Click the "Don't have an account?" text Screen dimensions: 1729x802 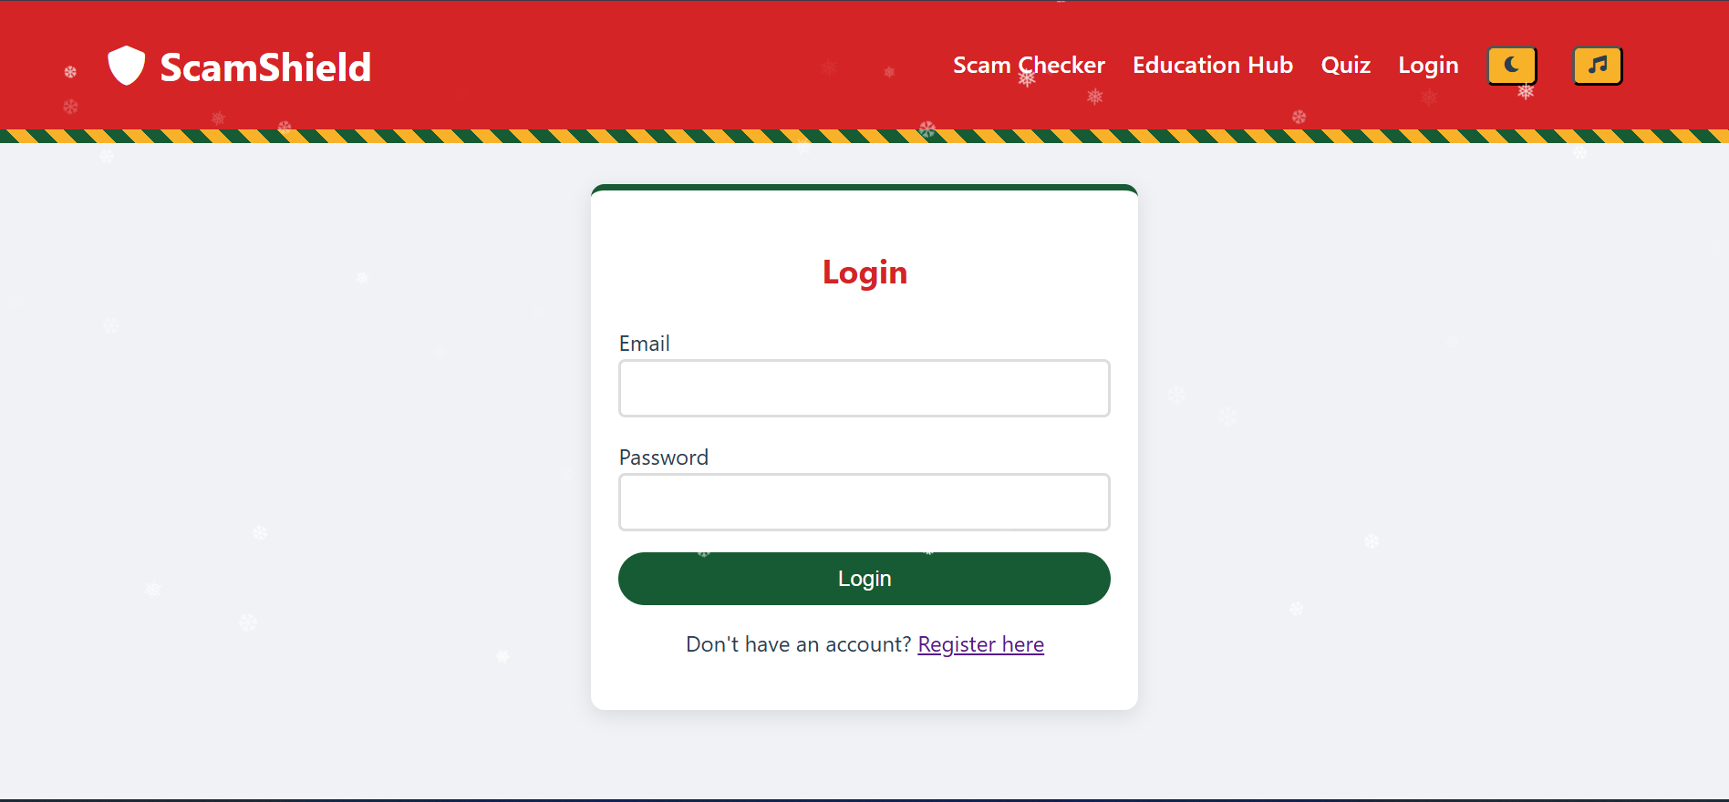[798, 644]
